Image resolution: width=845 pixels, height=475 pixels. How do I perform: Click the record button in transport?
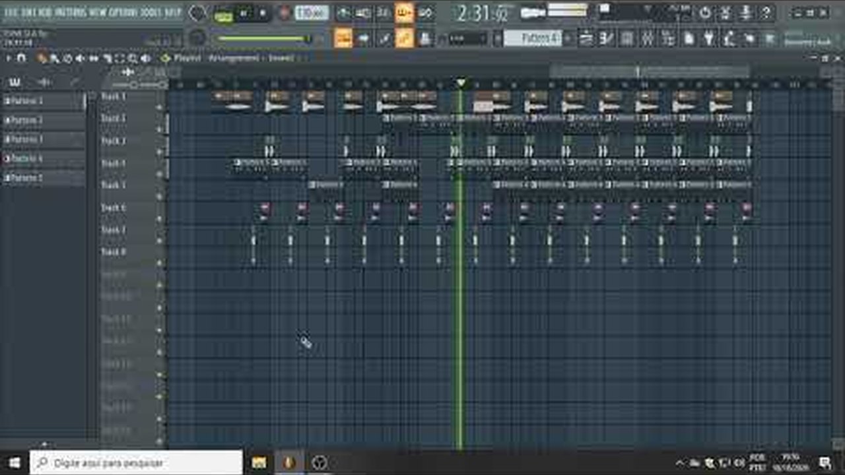pyautogui.click(x=285, y=13)
